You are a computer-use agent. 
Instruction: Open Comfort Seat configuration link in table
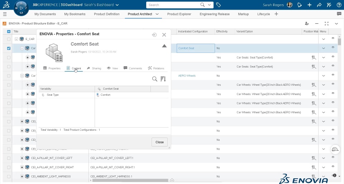pyautogui.click(x=186, y=48)
